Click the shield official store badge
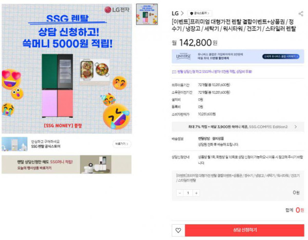This screenshot has width=308, height=240. pos(191,13)
